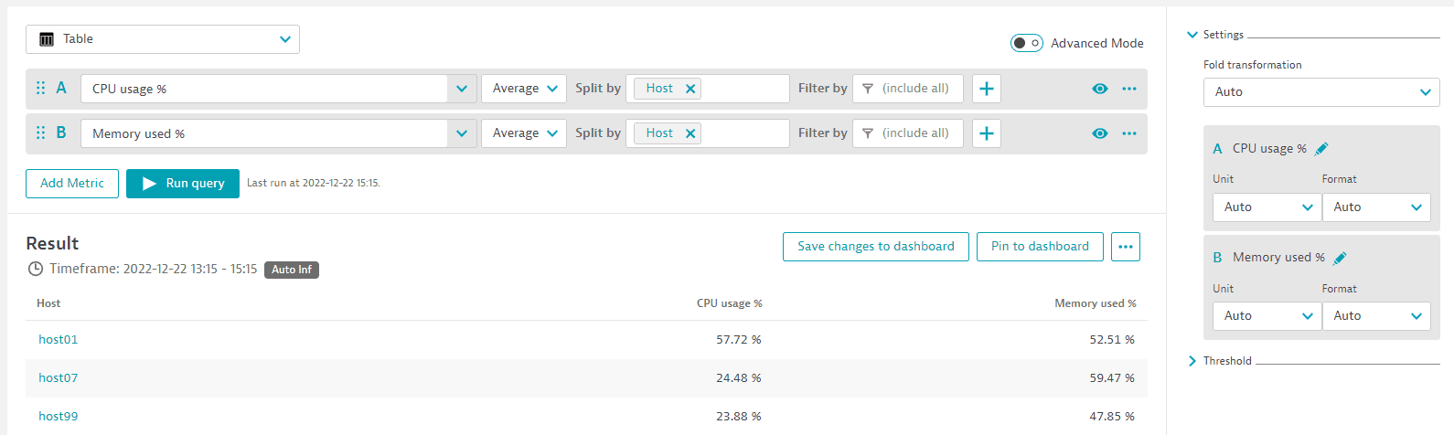Click the Run query button
This screenshot has width=1454, height=435.
(183, 184)
